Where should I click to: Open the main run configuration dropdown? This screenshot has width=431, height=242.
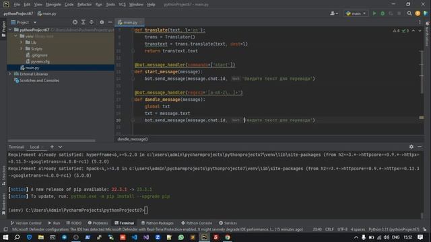[x=356, y=13]
